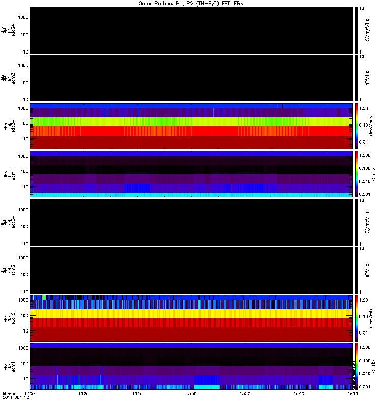The width and height of the screenshot is (382, 408).
Task: Select the thb fff 64 edc34 spectrogram panel
Action: click(191, 30)
